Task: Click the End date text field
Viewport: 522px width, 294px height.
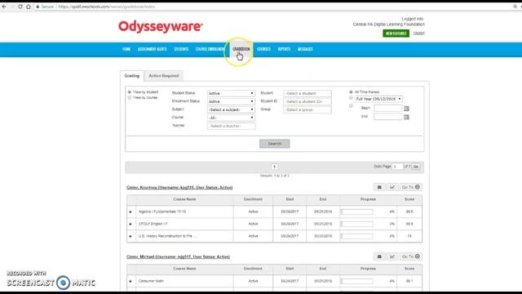Action: tap(388, 117)
